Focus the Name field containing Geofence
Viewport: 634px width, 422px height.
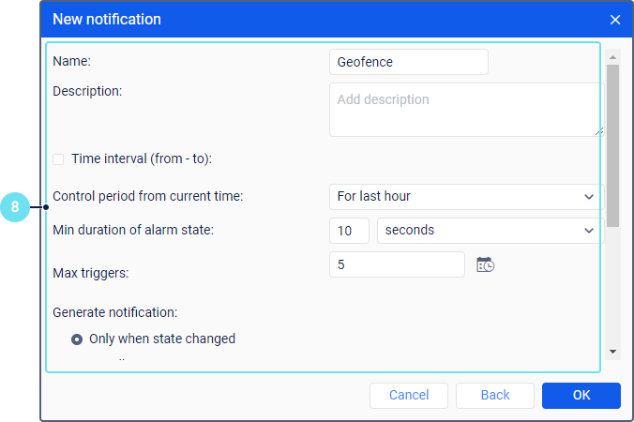click(409, 62)
